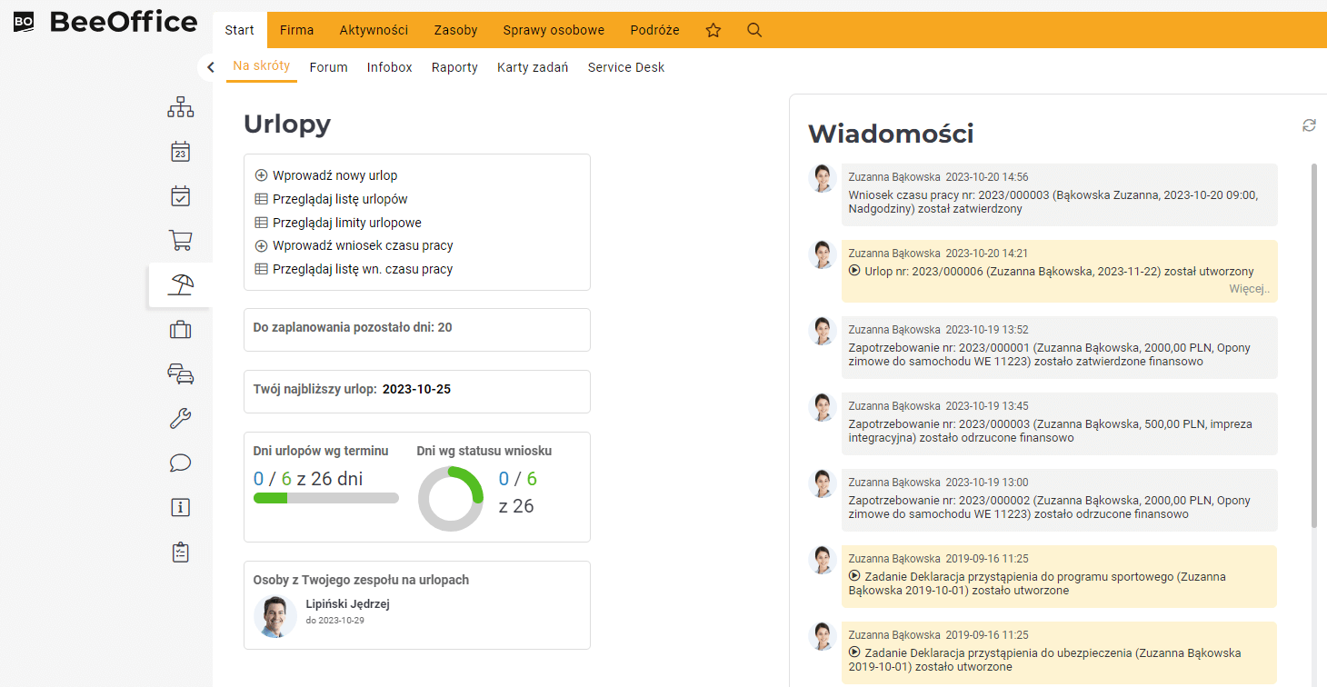The image size is (1327, 687).
Task: Select the beach umbrella leave icon
Action: [181, 285]
